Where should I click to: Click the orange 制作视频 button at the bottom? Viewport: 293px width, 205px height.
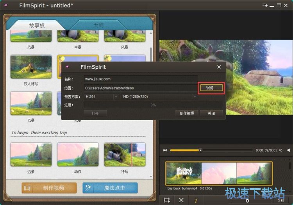click(49, 188)
